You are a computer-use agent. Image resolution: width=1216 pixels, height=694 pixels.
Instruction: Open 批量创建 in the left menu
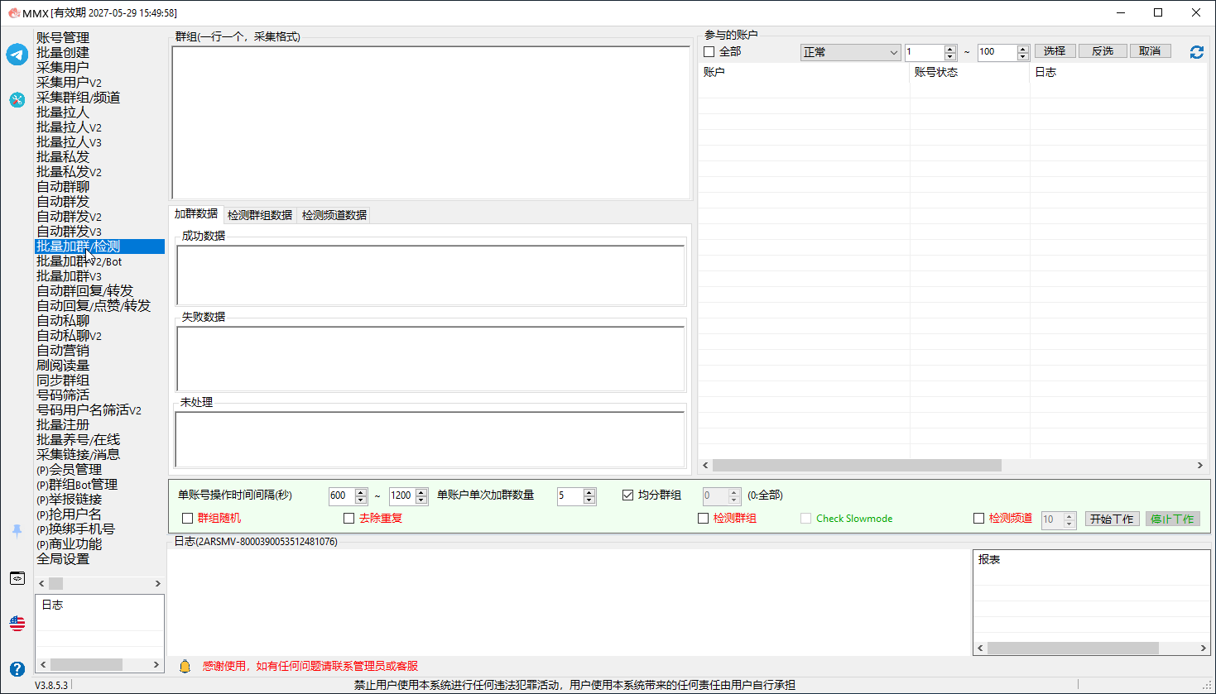pyautogui.click(x=63, y=53)
